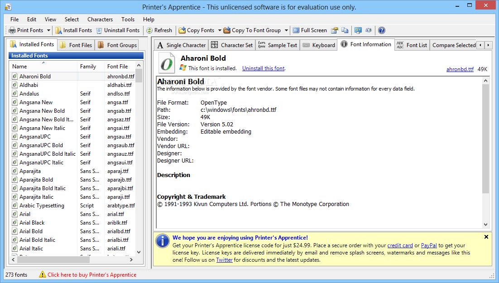Click the info icon in the yellow banner
Viewport: 499px width, 283px height.
[x=163, y=240]
